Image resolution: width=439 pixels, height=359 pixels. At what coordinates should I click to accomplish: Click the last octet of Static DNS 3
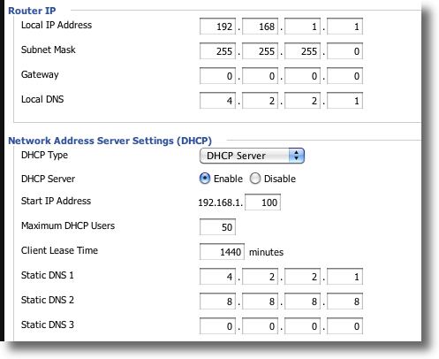click(344, 326)
